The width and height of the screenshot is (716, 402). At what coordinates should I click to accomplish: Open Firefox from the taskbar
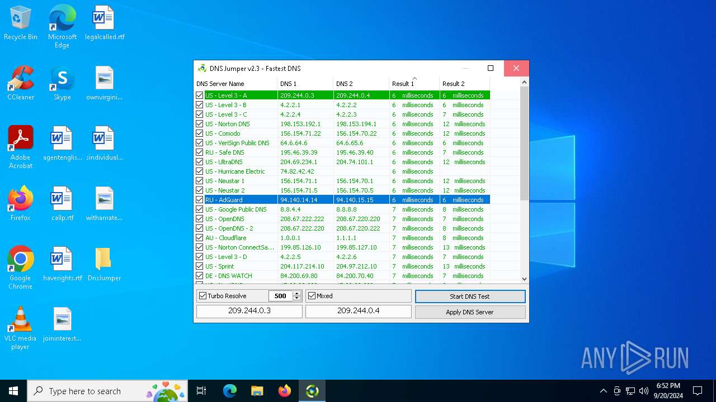click(x=285, y=391)
